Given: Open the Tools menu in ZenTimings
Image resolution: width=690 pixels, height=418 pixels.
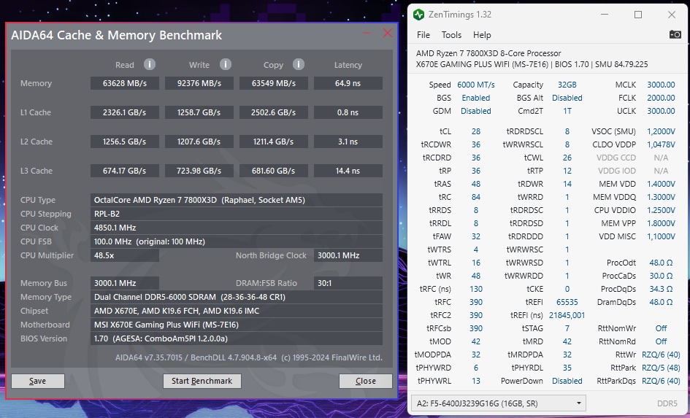Looking at the screenshot, I should pos(451,35).
